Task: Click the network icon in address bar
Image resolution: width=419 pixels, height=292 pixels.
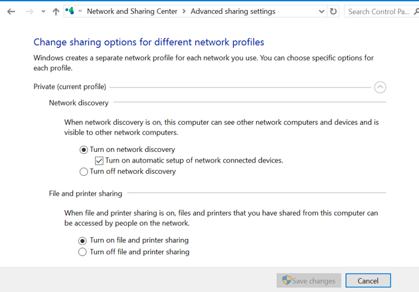Action: point(70,11)
